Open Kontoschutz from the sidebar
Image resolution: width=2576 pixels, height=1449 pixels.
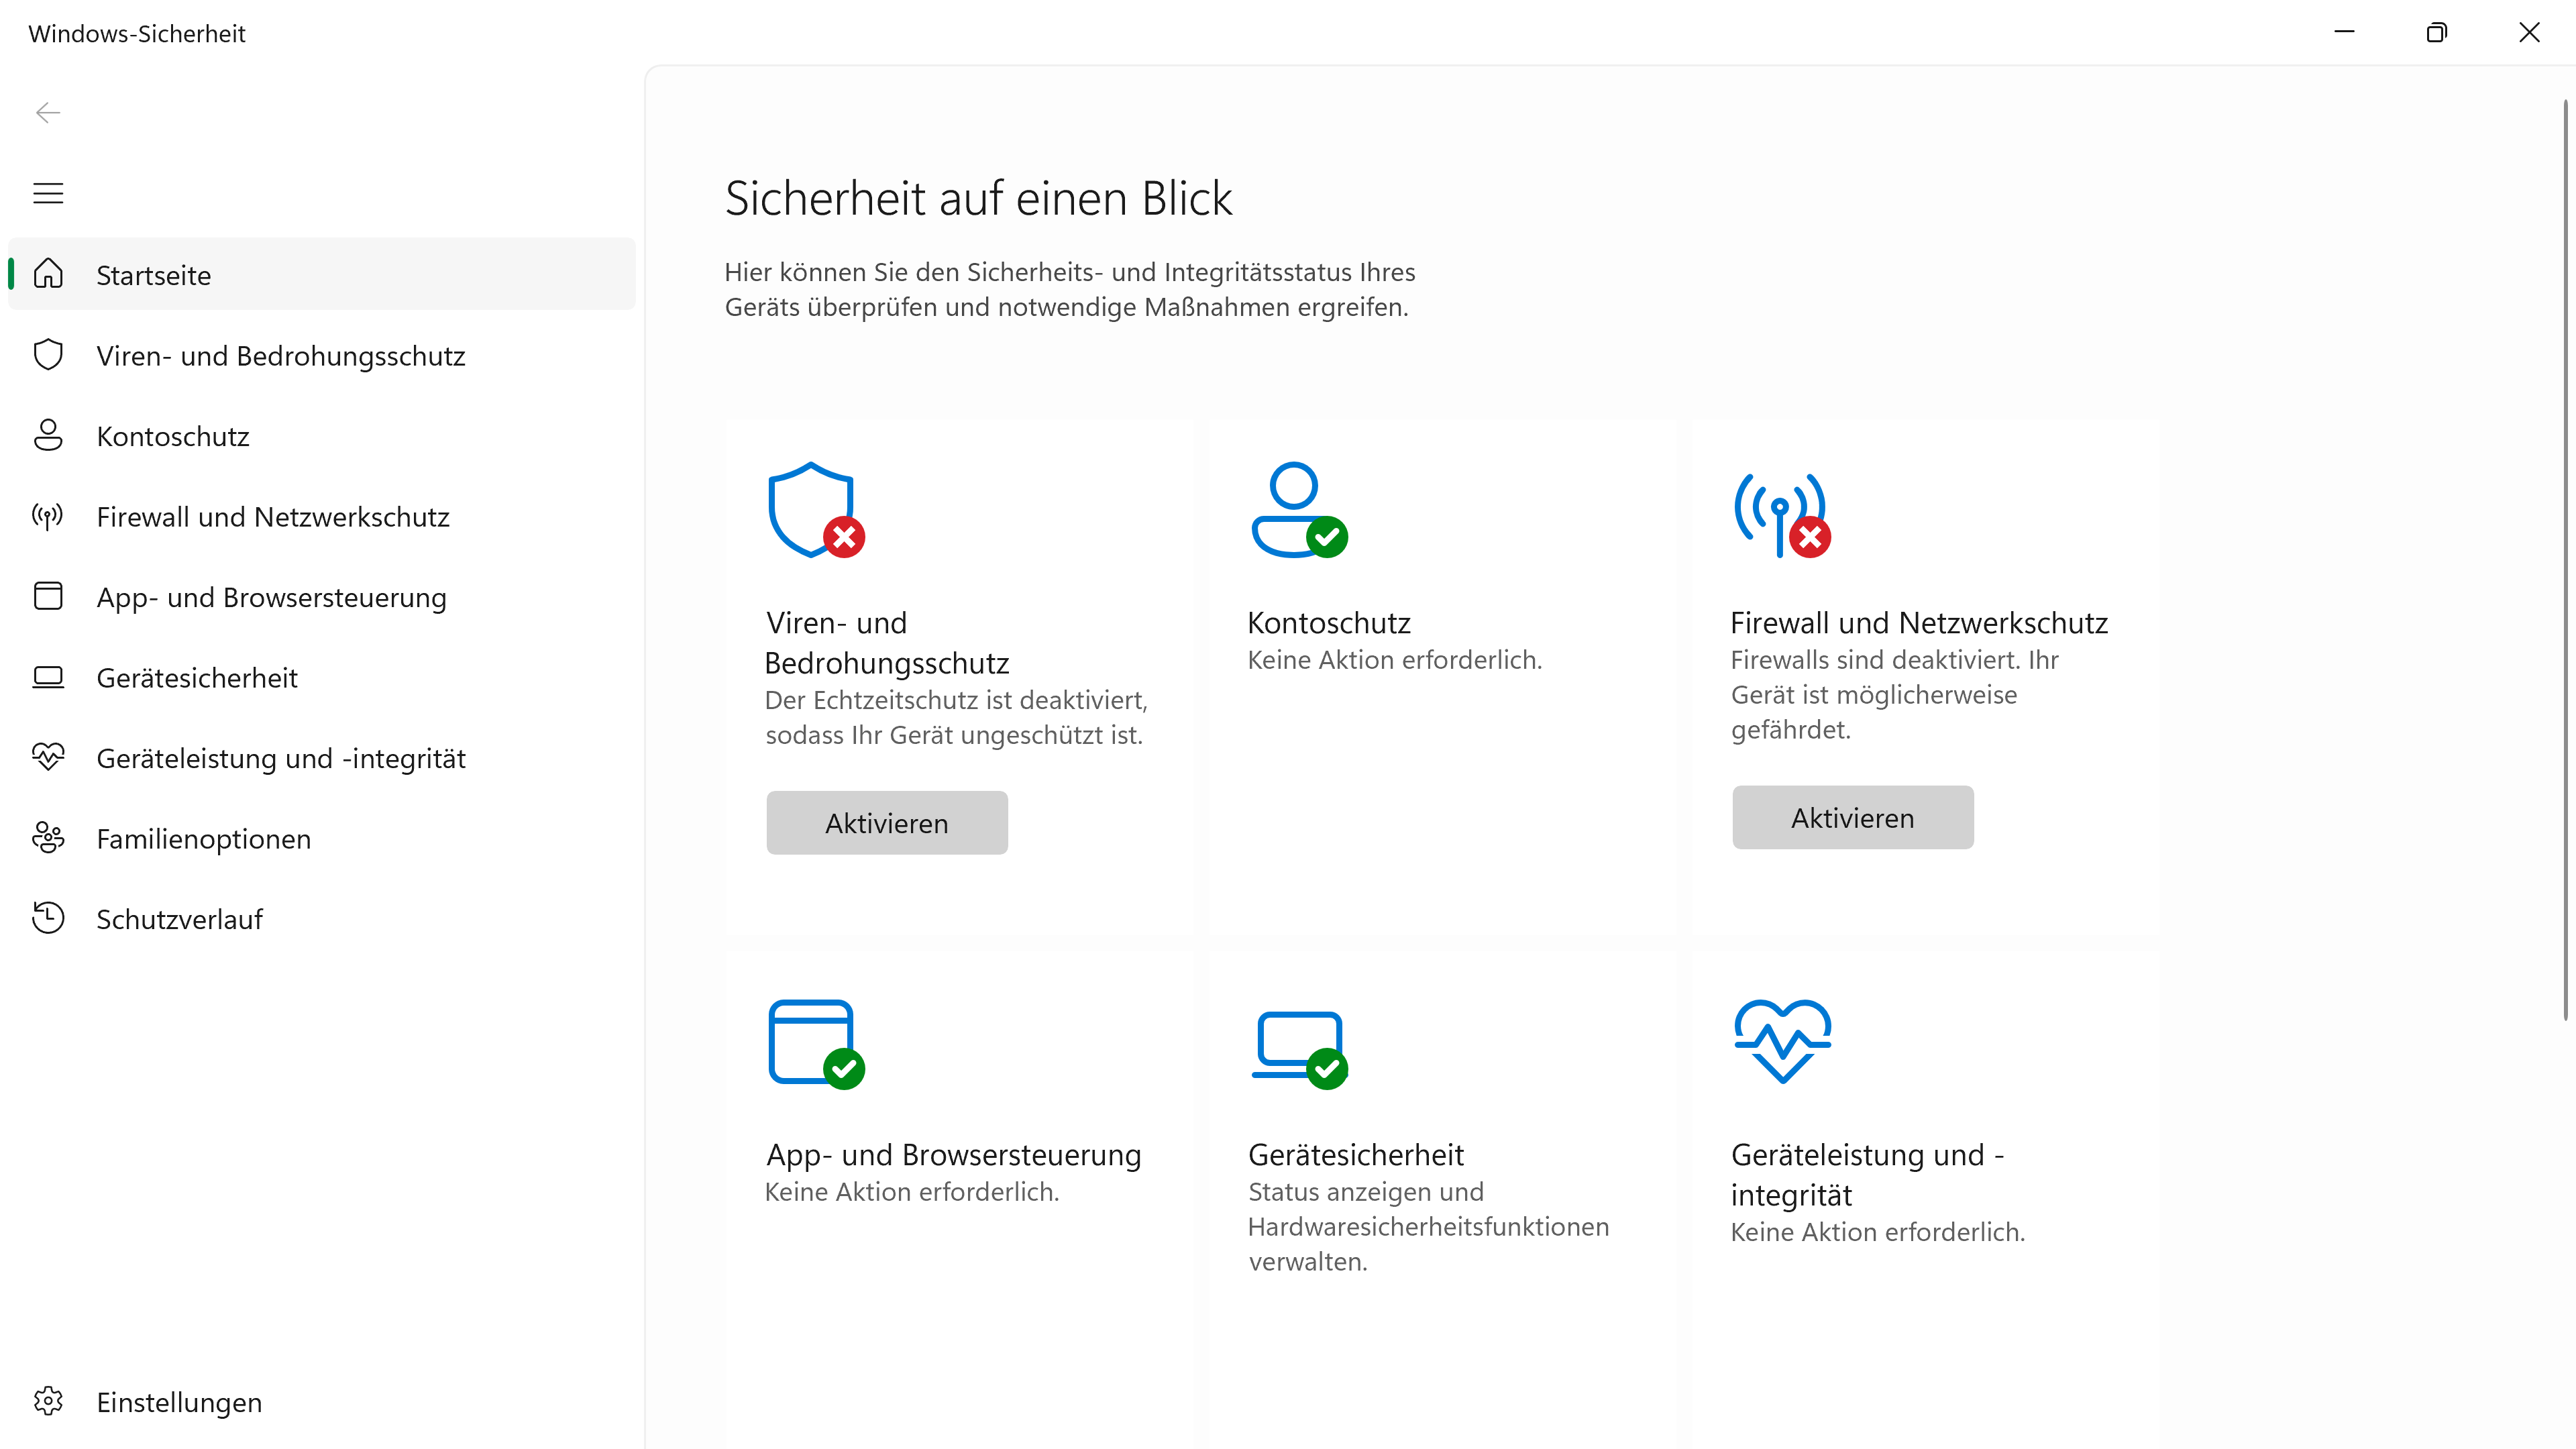coord(321,435)
